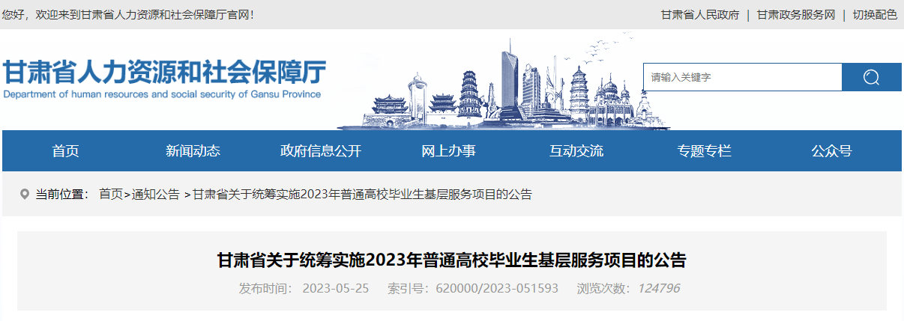The image size is (904, 321).
Task: Open the 专题专栏 navigation item
Action: point(704,151)
